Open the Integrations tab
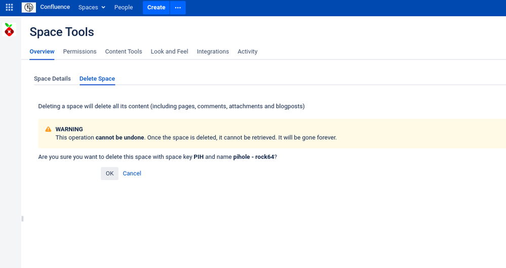Screen dimensions: 506x268 (x=213, y=52)
